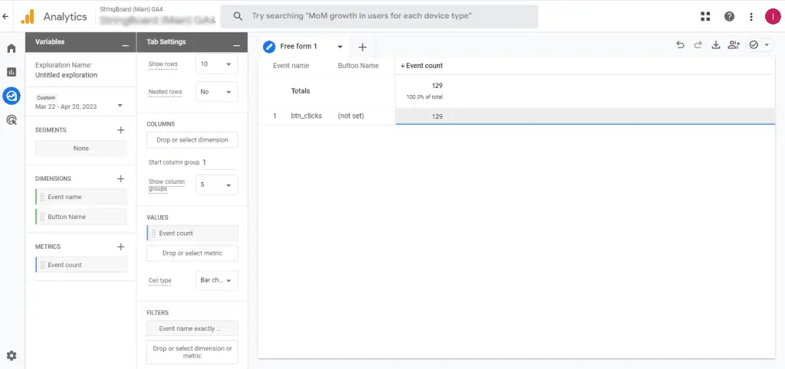
Task: Click the share exploration people icon
Action: [734, 45]
